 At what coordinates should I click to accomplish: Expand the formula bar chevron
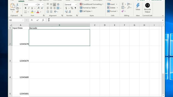pos(163,20)
